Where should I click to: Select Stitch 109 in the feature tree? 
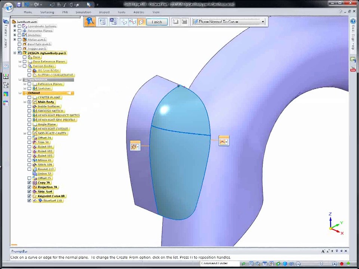coord(45,165)
